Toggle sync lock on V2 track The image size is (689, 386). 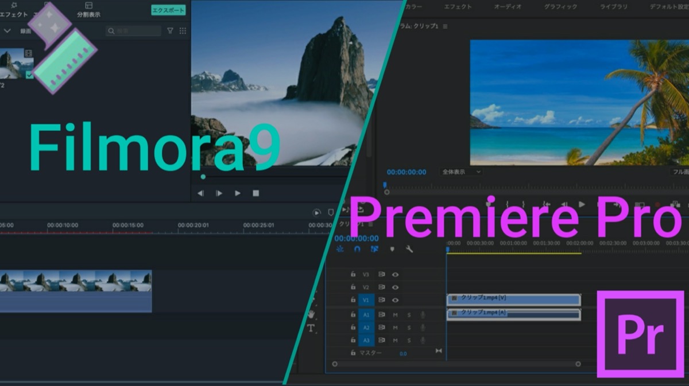(381, 287)
